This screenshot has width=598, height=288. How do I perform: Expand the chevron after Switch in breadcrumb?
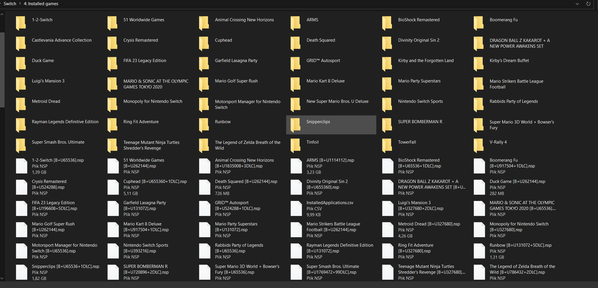click(20, 4)
